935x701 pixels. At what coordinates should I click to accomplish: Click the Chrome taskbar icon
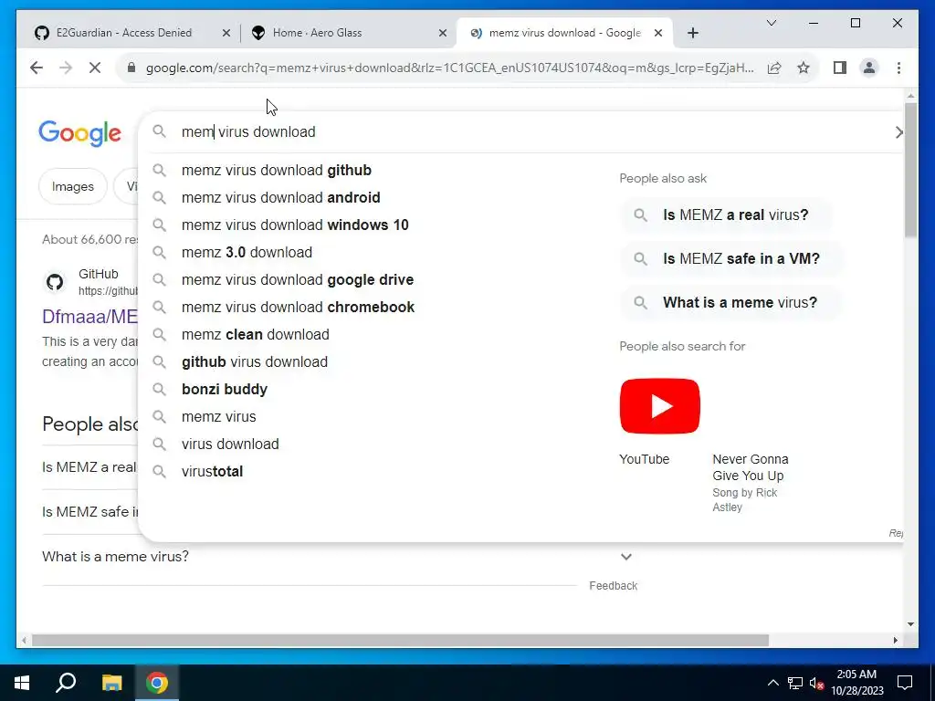[157, 683]
